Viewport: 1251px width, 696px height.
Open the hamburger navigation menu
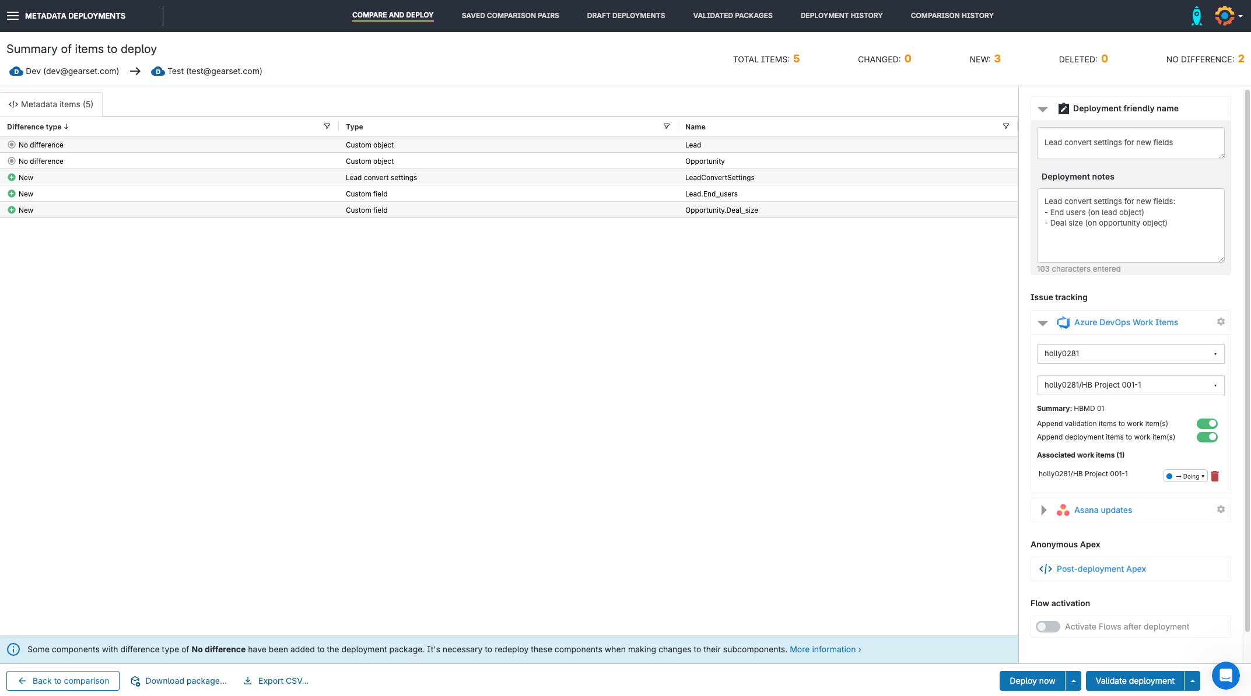click(12, 16)
